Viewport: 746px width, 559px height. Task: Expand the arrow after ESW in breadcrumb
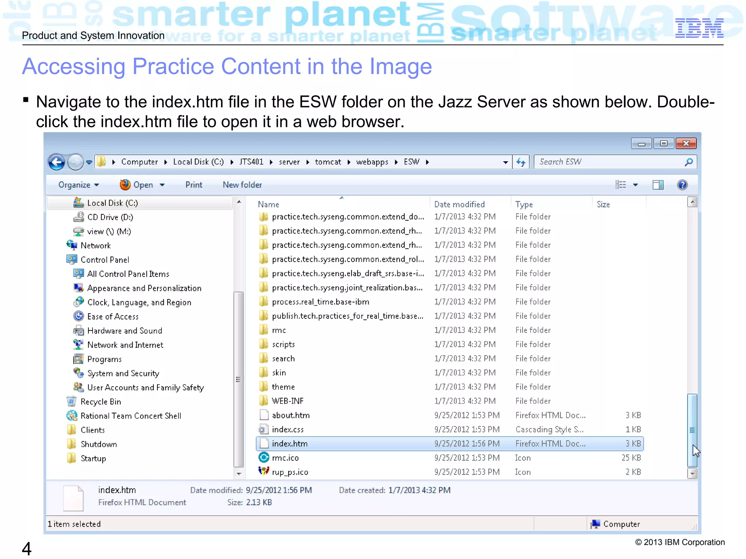pos(427,162)
